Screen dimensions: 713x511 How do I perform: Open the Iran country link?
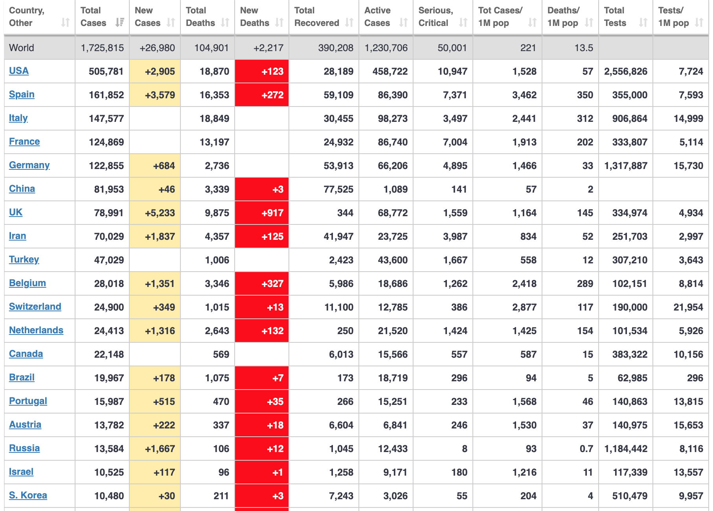pos(18,236)
